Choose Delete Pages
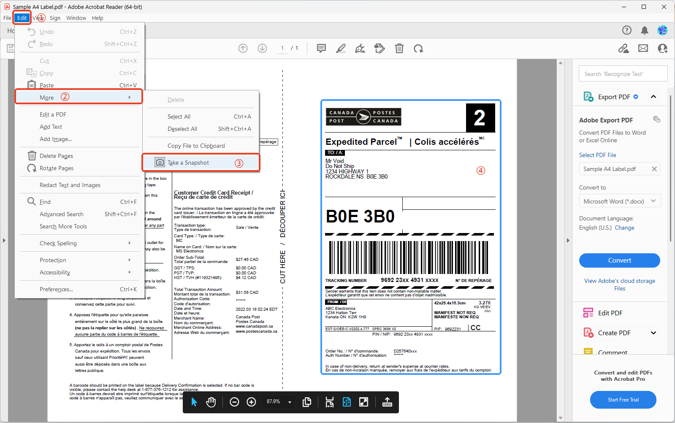The image size is (675, 423). pos(79,156)
